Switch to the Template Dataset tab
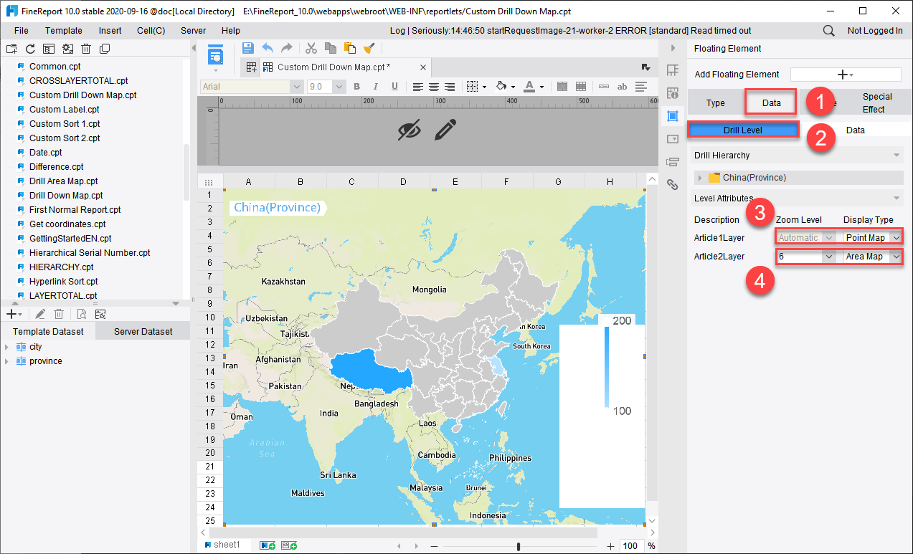Viewport: 913px width, 554px height. click(x=48, y=332)
